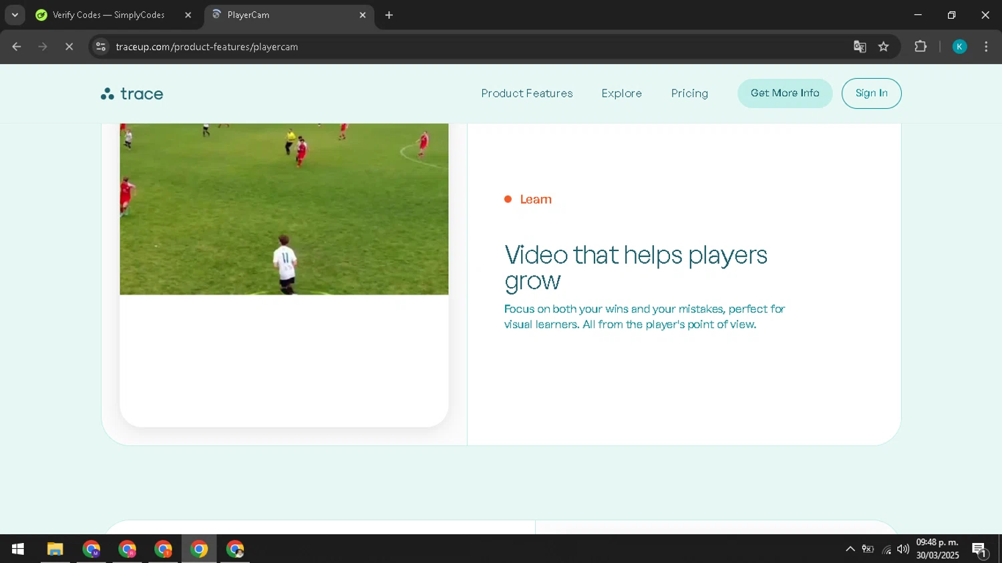
Task: Click the 'Video that helps players grow' heading
Action: [635, 267]
